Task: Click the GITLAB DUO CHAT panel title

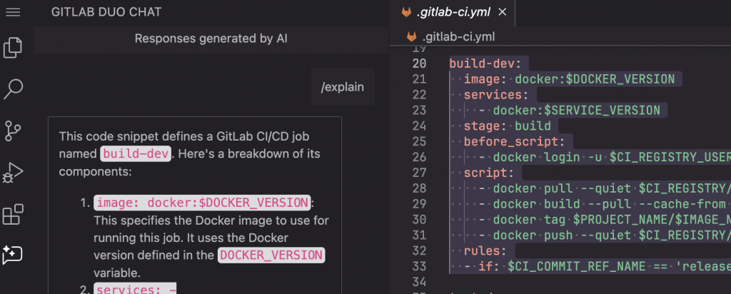Action: pyautogui.click(x=106, y=12)
